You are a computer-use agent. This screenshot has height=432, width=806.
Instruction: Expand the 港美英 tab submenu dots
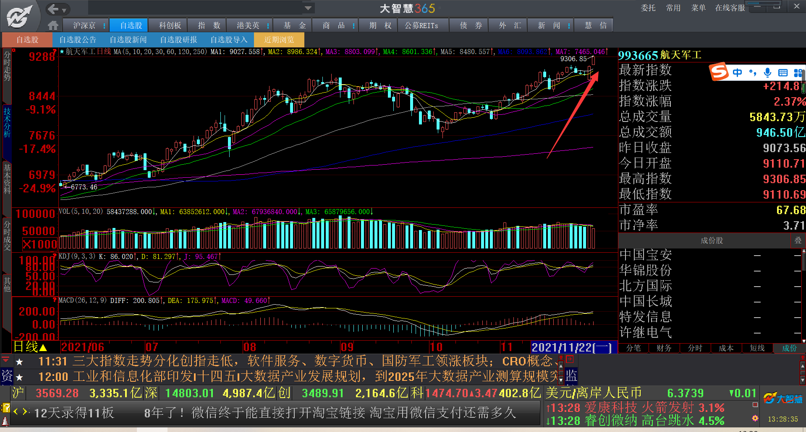268,26
